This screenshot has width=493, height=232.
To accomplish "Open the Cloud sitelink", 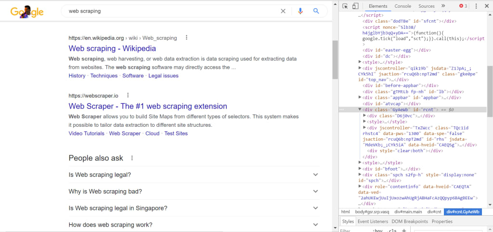I will coord(153,133).
